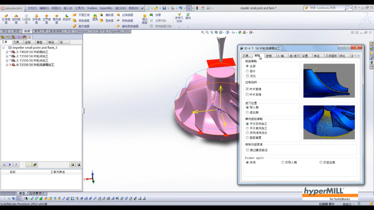Switch to the DimXpert ribbon tab

[82, 31]
